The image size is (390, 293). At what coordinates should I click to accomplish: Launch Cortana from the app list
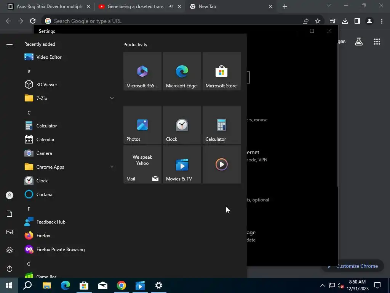point(69,194)
